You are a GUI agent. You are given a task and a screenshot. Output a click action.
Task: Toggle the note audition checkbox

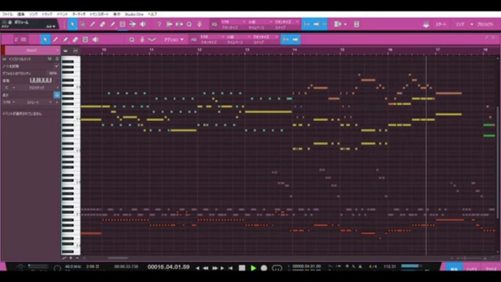(57, 66)
